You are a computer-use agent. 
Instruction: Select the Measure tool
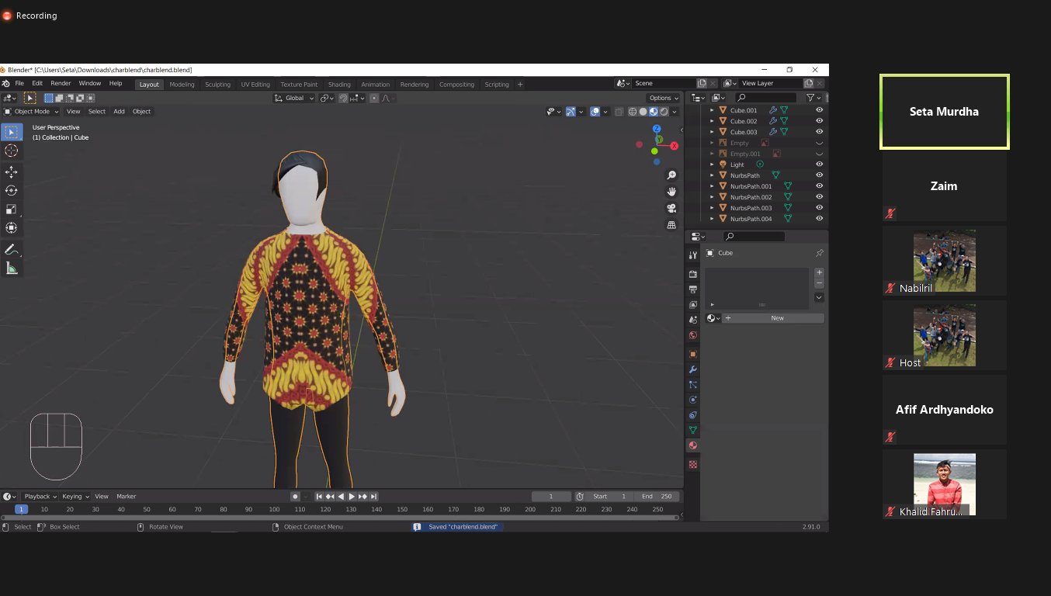pos(12,269)
